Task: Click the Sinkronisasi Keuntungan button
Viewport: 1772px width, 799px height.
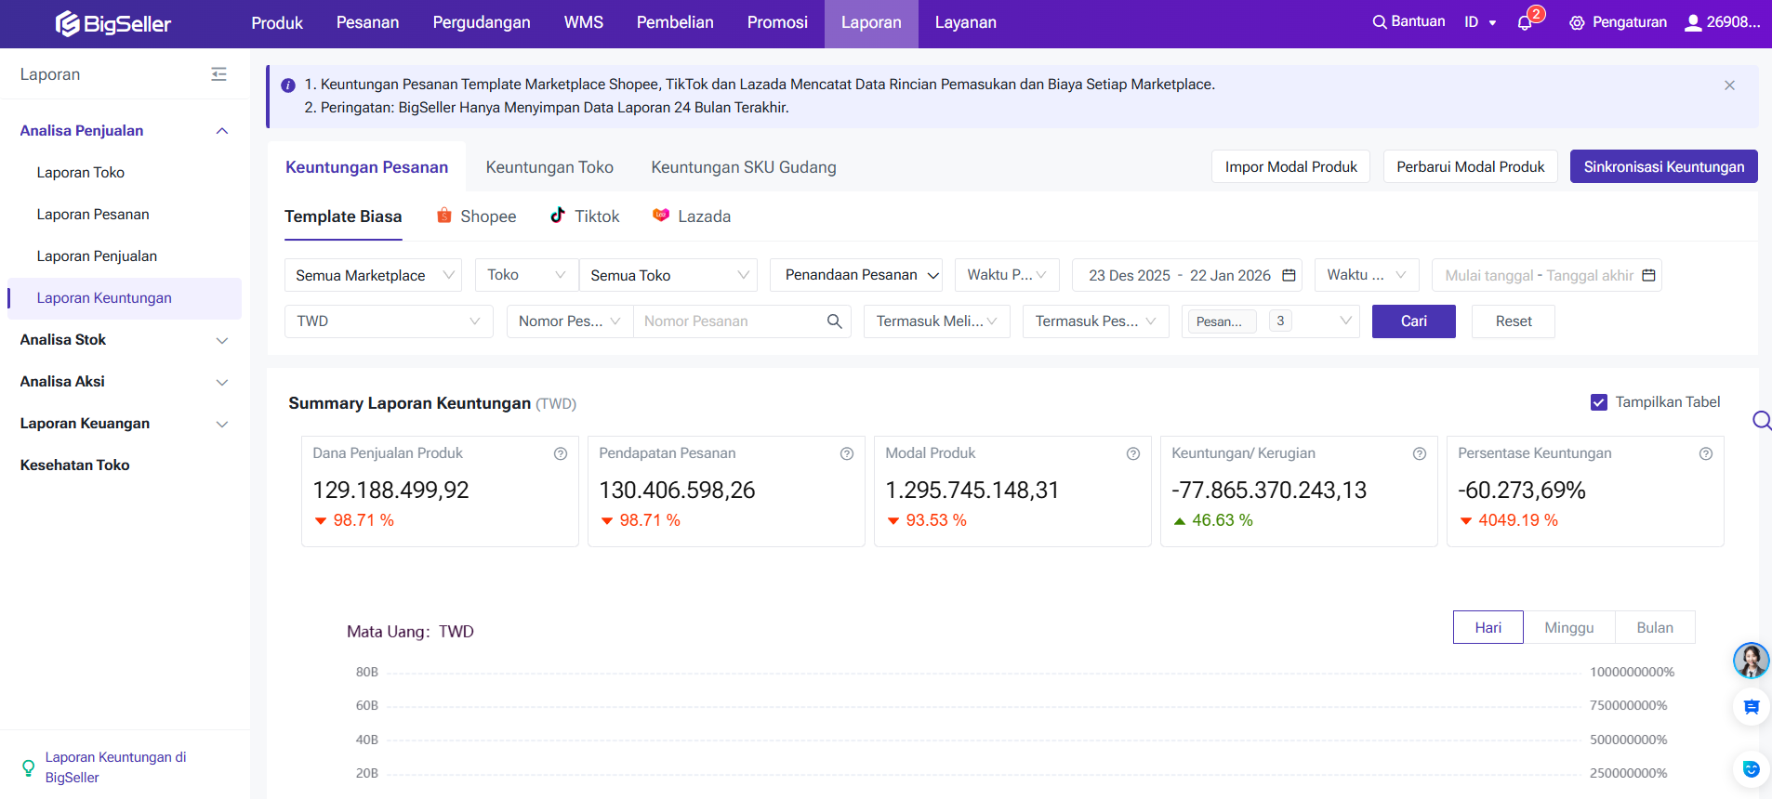Action: point(1663,167)
